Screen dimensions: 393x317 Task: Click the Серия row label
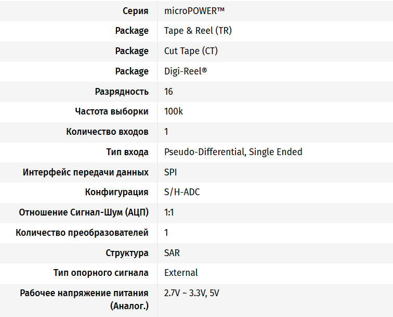135,10
